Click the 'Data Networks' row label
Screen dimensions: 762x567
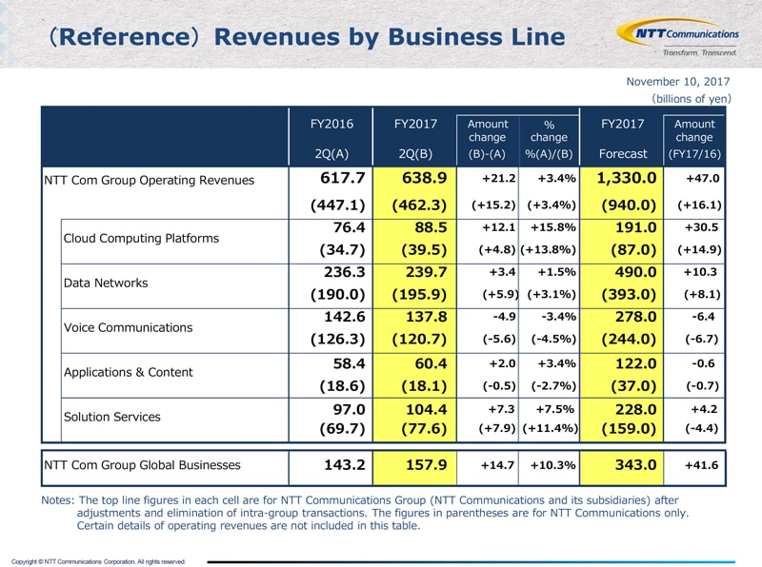point(106,283)
